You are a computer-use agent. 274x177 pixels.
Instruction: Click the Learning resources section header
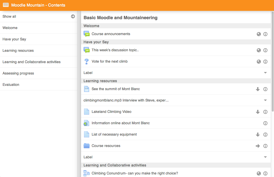(x=176, y=81)
